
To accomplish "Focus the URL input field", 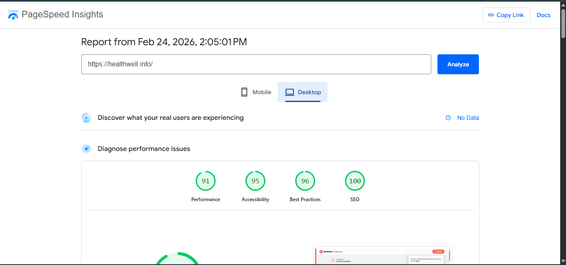I will (x=256, y=64).
